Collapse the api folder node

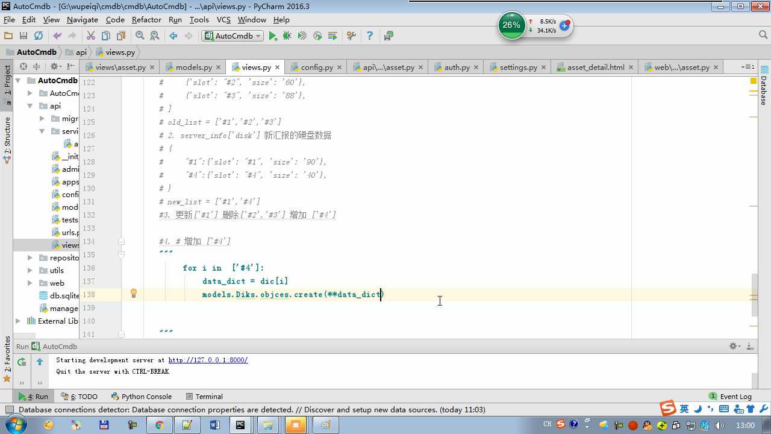point(30,105)
